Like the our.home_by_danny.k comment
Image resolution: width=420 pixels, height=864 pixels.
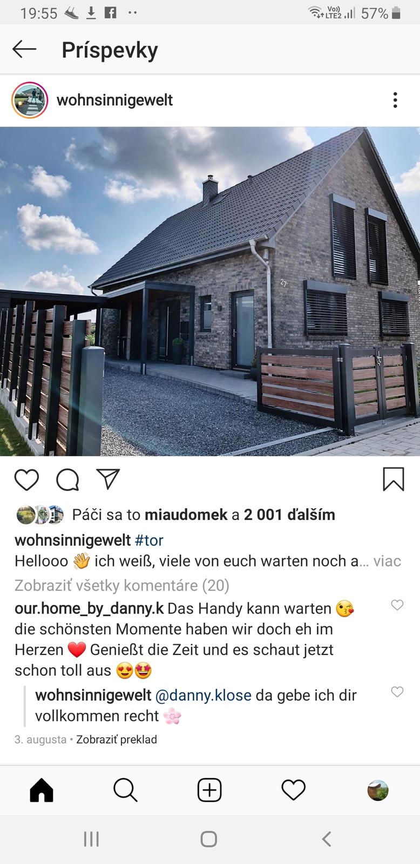point(397,605)
